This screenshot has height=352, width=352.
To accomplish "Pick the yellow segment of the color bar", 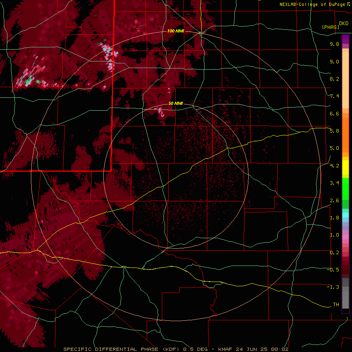I will 345,167.
